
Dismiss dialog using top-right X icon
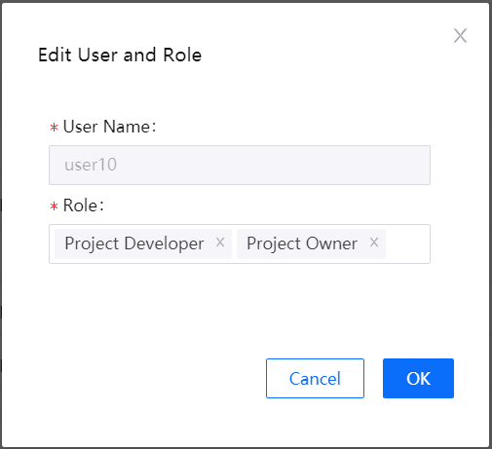[x=460, y=36]
